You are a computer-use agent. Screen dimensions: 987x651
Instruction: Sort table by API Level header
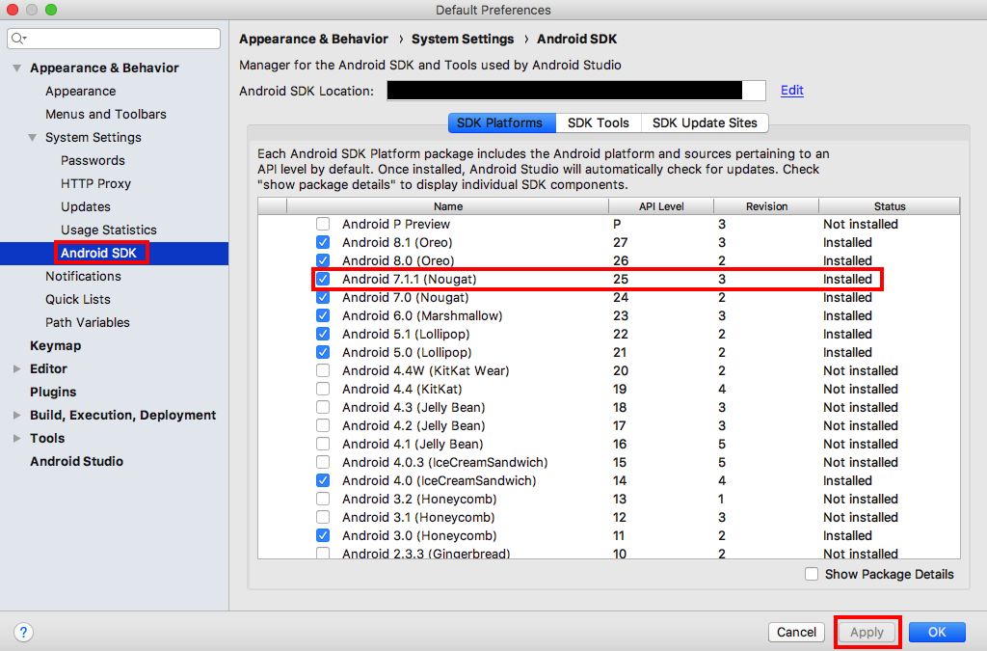pyautogui.click(x=661, y=206)
